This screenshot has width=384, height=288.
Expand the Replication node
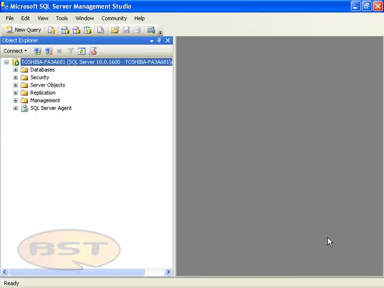16,93
